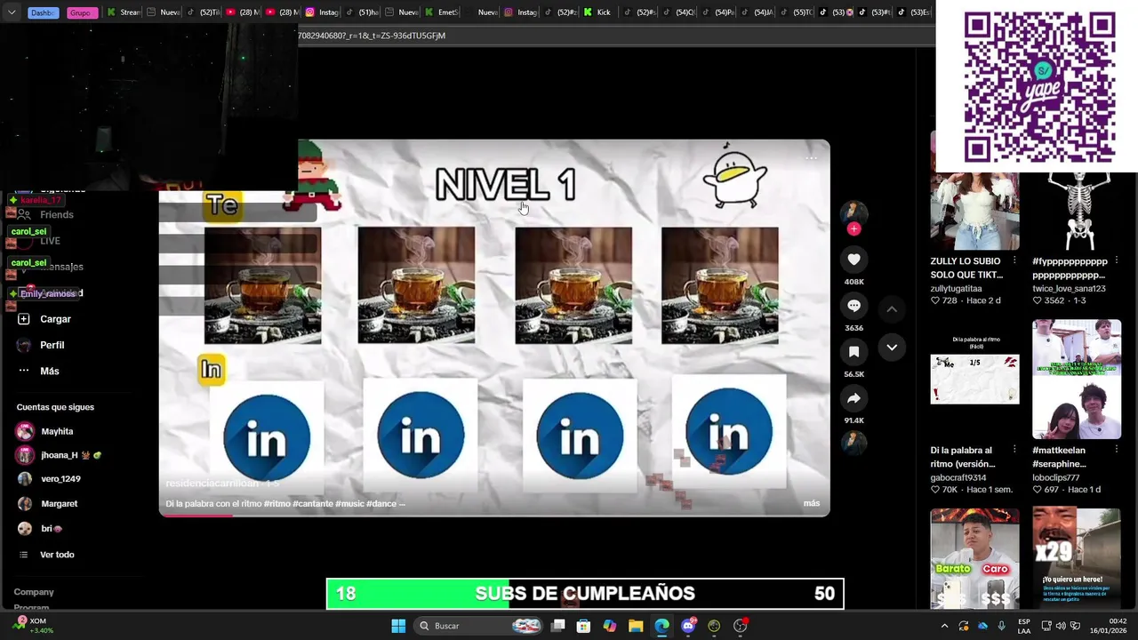Seek in the video progress bar
The height and width of the screenshot is (640, 1138).
click(494, 515)
